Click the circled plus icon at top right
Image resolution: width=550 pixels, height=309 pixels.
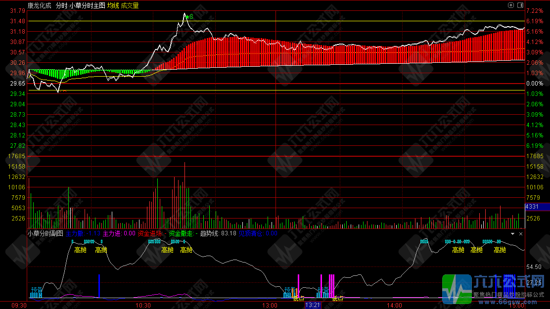(x=511, y=5)
